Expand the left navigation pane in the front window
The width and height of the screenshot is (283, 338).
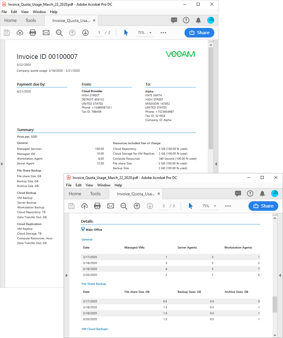click(x=66, y=275)
